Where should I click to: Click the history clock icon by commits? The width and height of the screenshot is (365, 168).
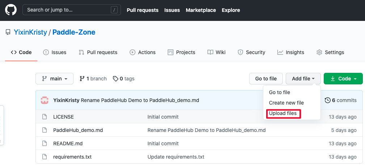click(x=327, y=100)
